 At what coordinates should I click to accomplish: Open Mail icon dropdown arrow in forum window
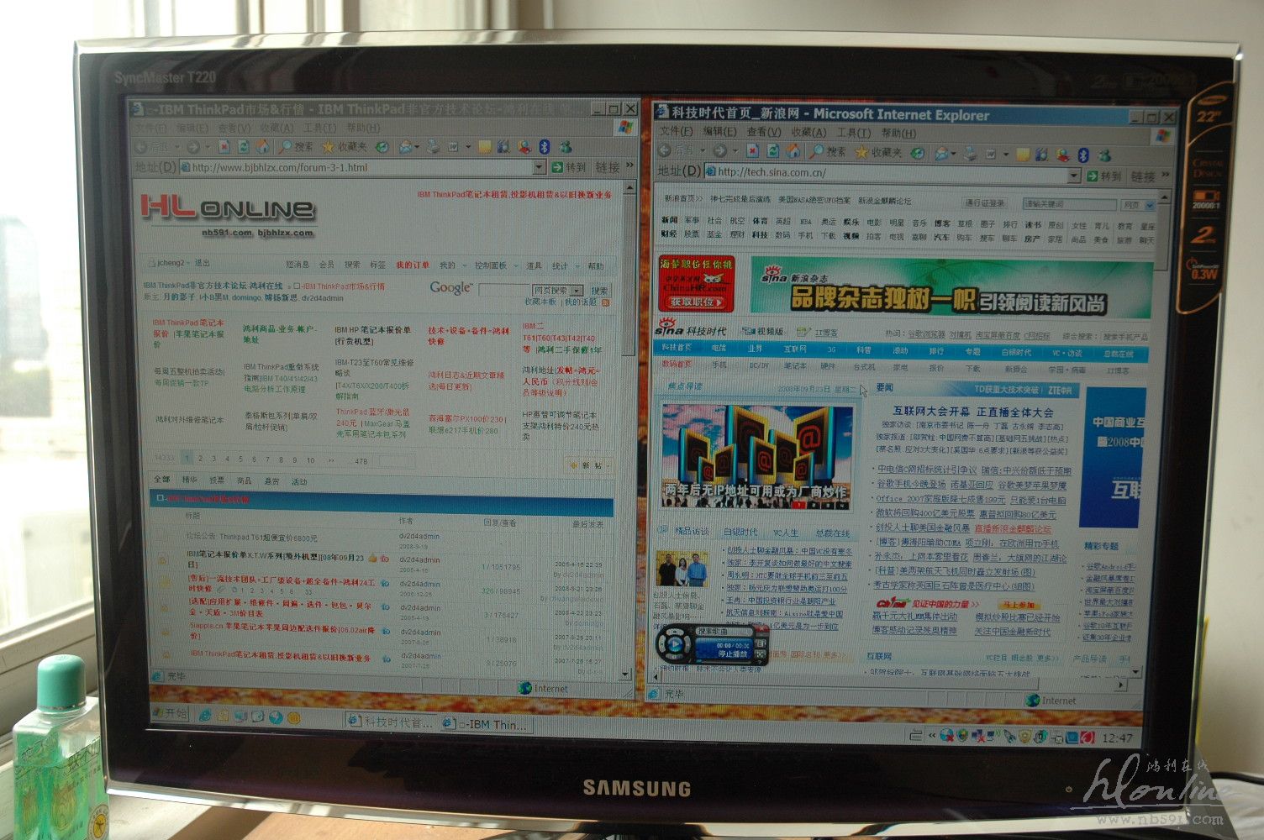pyautogui.click(x=419, y=147)
